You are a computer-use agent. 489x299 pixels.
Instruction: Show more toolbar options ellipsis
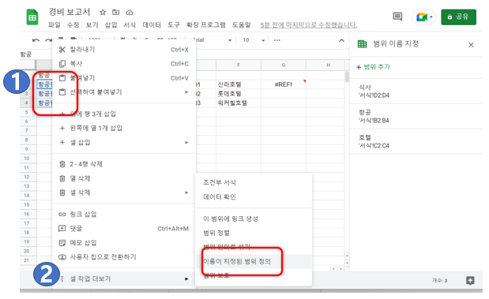tap(277, 40)
